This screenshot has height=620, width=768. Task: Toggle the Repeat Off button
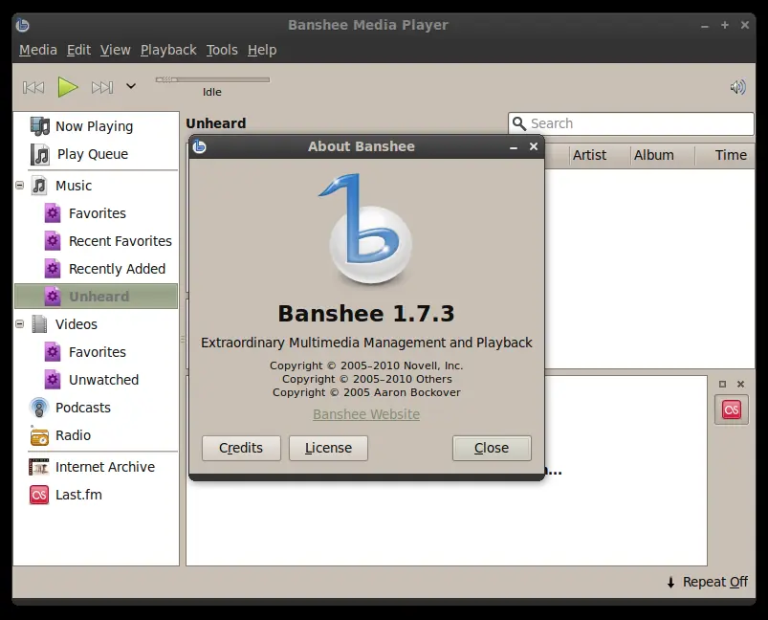pos(708,582)
